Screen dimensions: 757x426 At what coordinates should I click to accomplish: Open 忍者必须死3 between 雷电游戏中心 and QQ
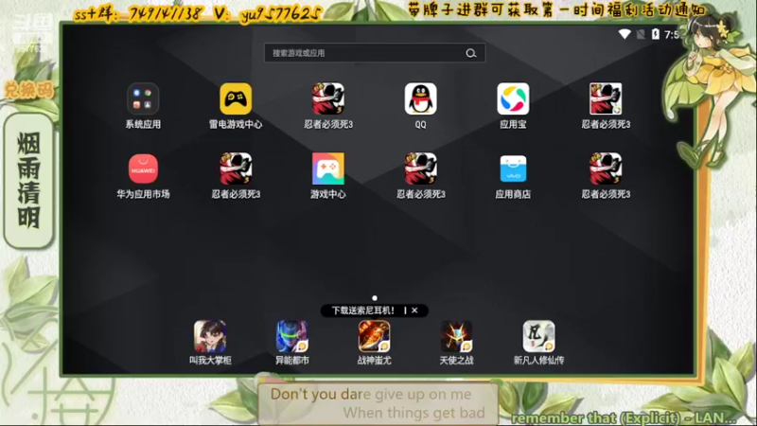(x=328, y=99)
